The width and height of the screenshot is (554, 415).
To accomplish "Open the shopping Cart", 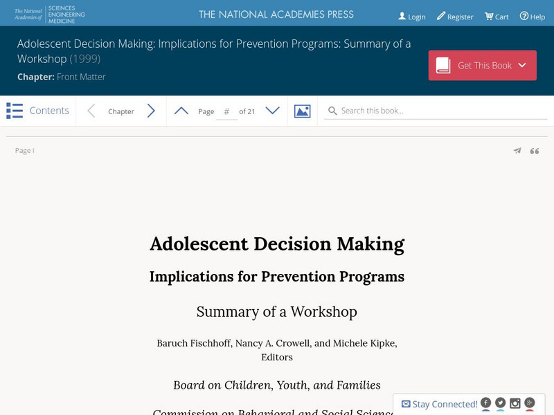I will point(497,16).
